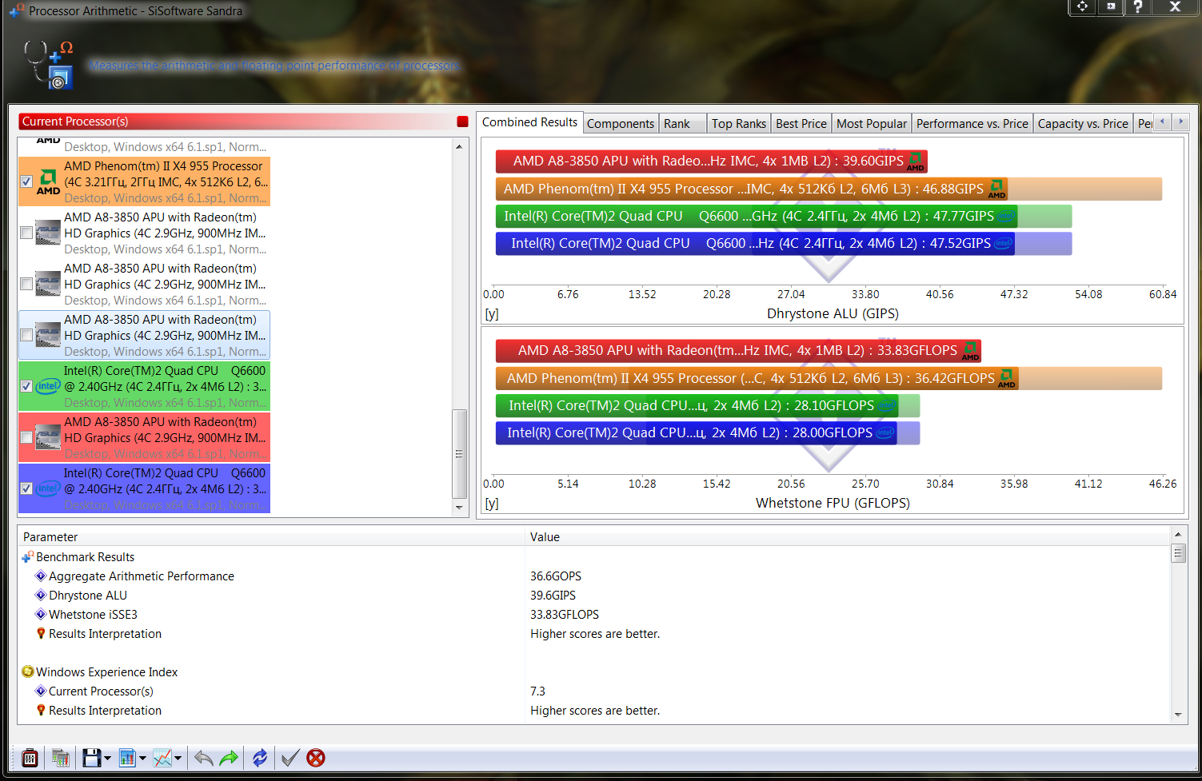Image resolution: width=1202 pixels, height=781 pixels.
Task: Click the Results Interpretation row under Benchmark Results
Action: [593, 633]
